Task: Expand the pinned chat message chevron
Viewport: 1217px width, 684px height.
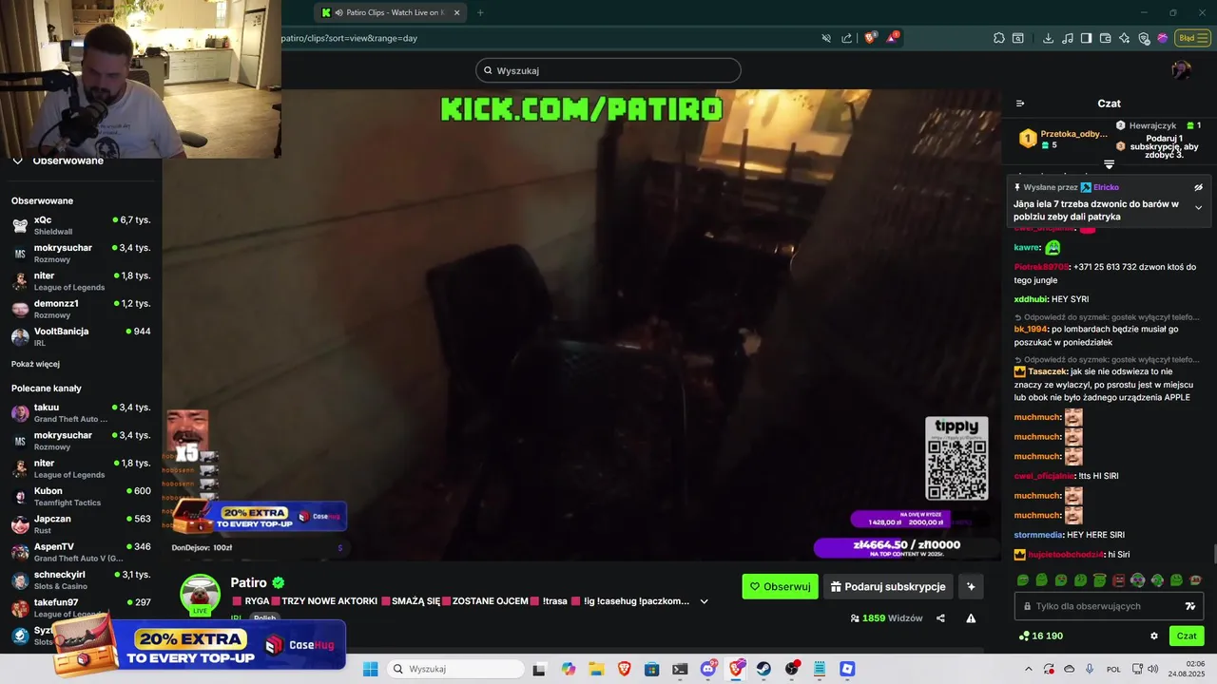Action: click(1198, 207)
